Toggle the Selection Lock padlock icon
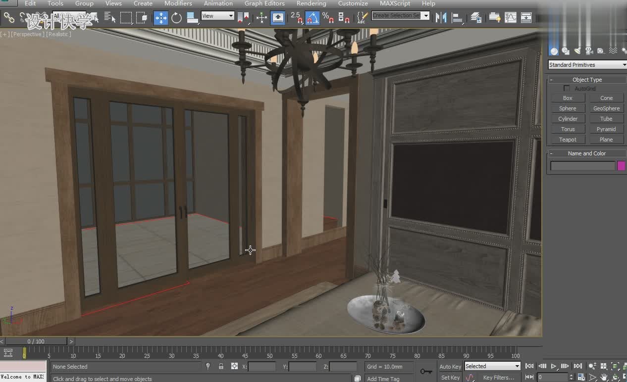 click(221, 366)
